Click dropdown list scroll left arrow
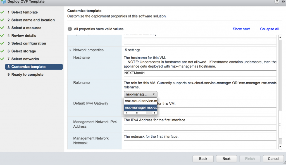Viewport: 286px width, 165px height. tap(127, 113)
